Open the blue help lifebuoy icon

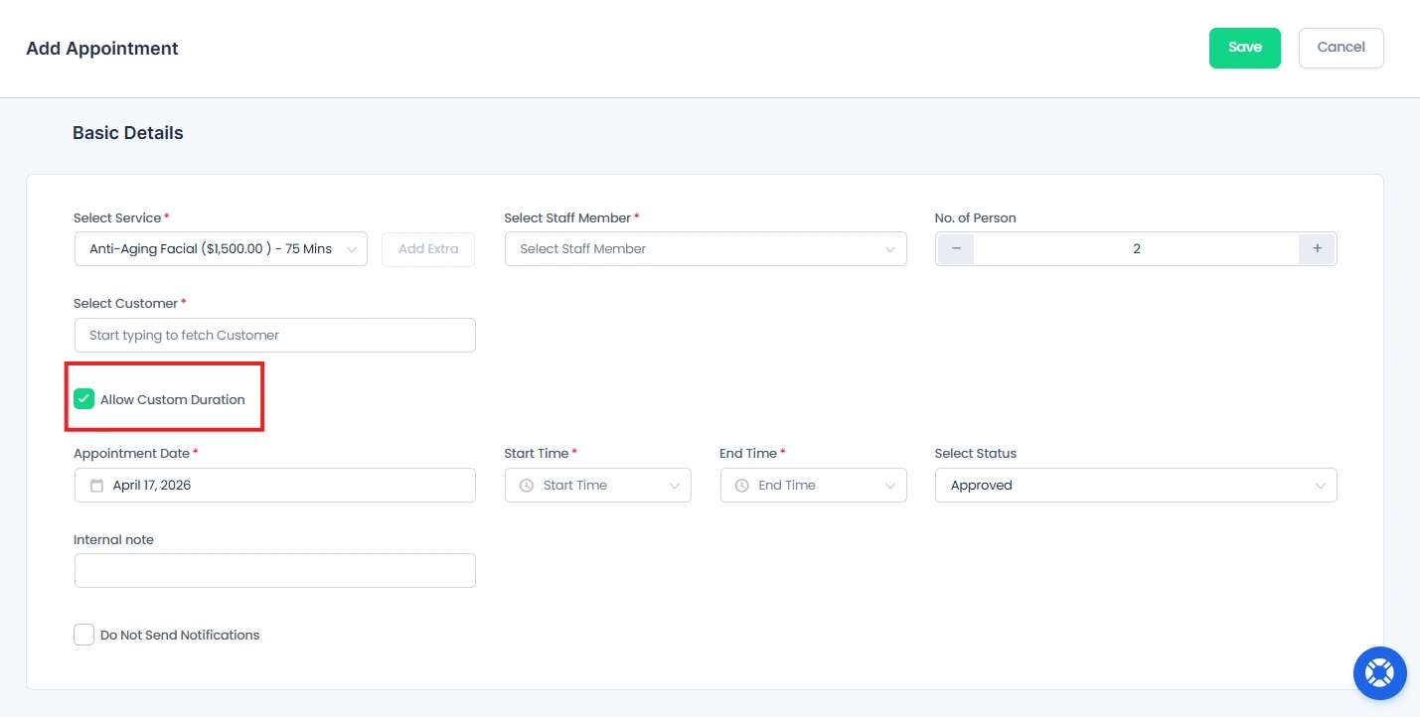click(x=1379, y=673)
